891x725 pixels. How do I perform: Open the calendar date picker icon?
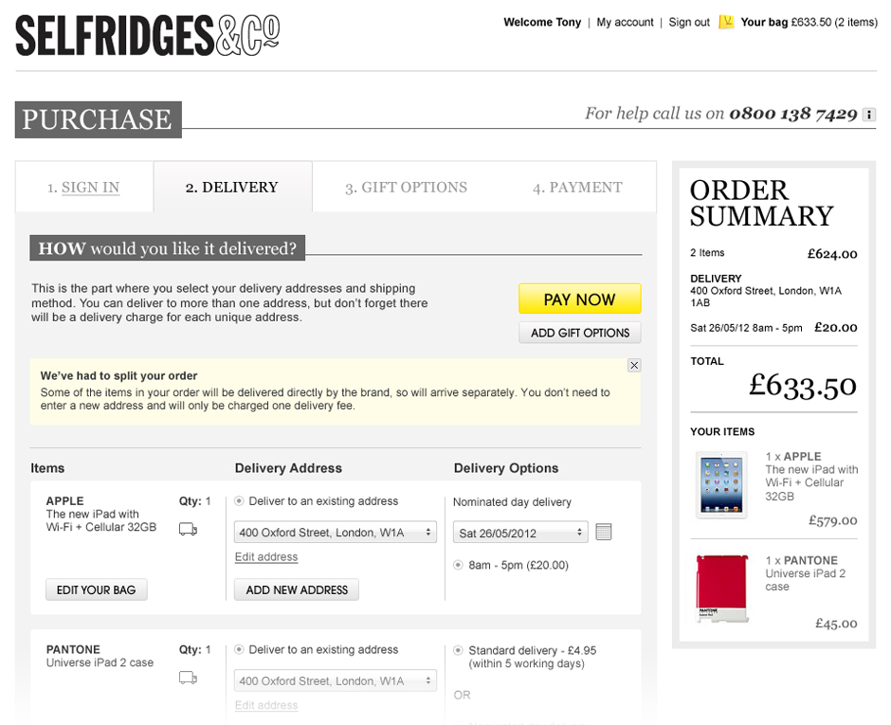click(x=603, y=532)
